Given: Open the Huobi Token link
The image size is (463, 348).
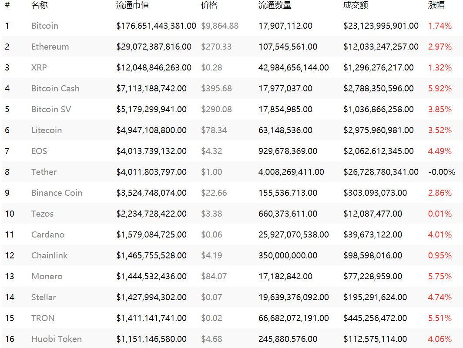Looking at the screenshot, I should 57,339.
